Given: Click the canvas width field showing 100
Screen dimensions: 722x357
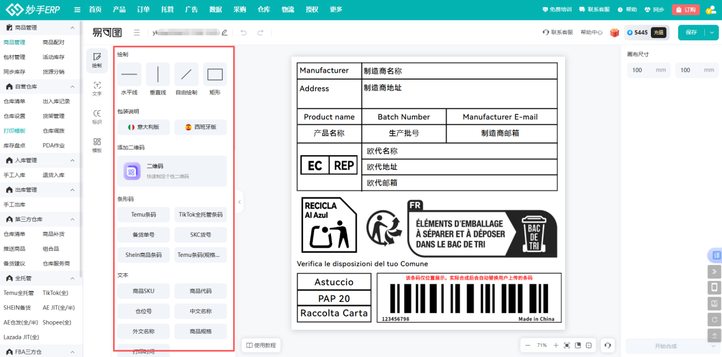Looking at the screenshot, I should tap(643, 70).
